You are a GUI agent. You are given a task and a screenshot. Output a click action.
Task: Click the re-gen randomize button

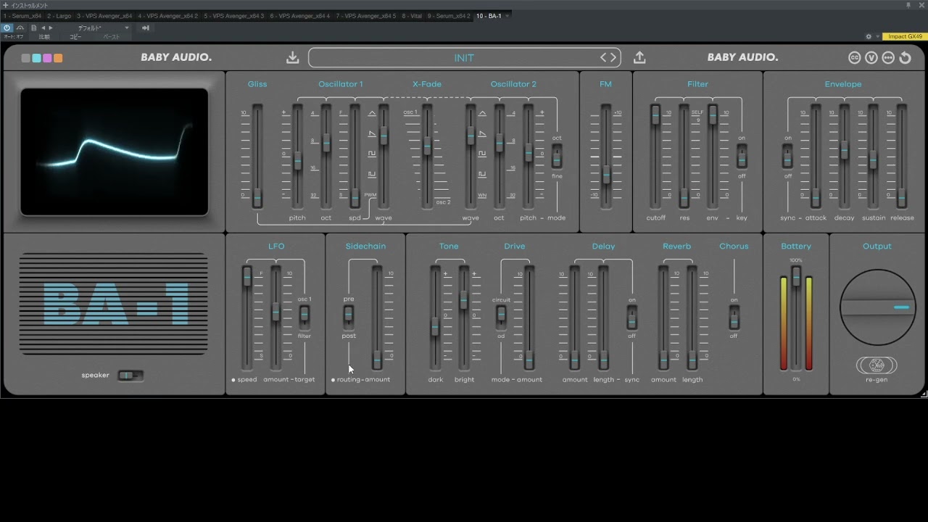[877, 365]
